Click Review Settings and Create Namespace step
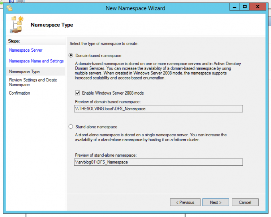271x217 pixels. [x=33, y=82]
